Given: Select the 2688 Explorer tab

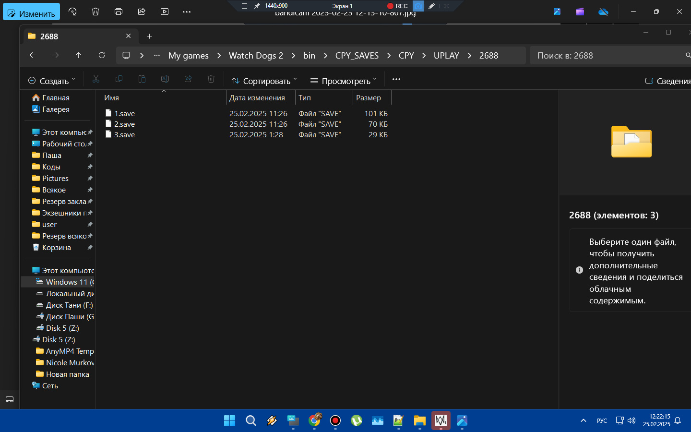Looking at the screenshot, I should tap(72, 36).
